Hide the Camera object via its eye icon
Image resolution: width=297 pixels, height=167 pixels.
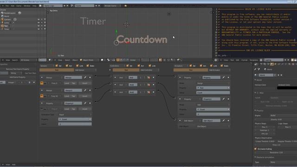click(39, 19)
